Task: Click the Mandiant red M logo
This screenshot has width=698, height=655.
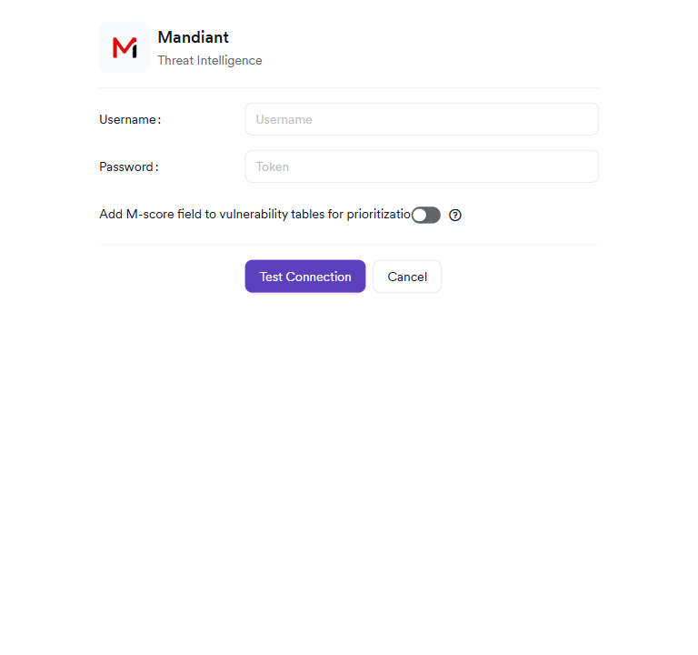Action: click(x=125, y=47)
